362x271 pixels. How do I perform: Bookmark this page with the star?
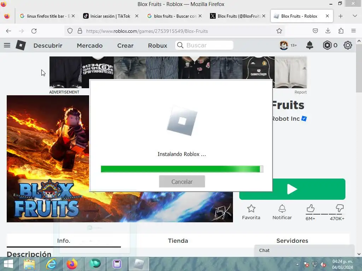[x=279, y=31]
